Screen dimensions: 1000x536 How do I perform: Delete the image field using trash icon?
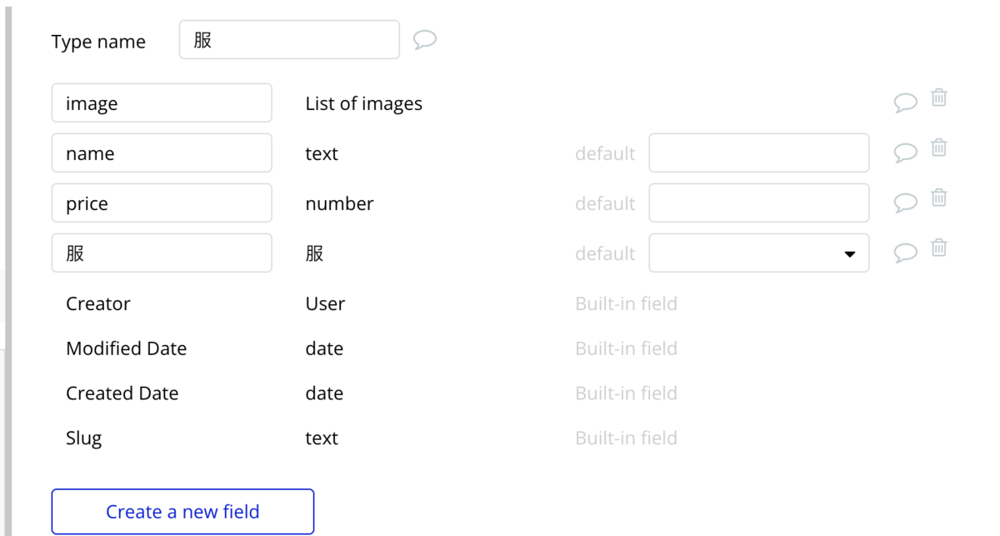point(939,98)
